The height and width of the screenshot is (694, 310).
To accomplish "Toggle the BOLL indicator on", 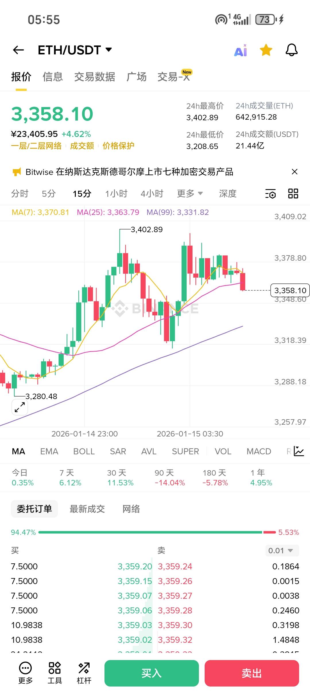I will coord(84,451).
